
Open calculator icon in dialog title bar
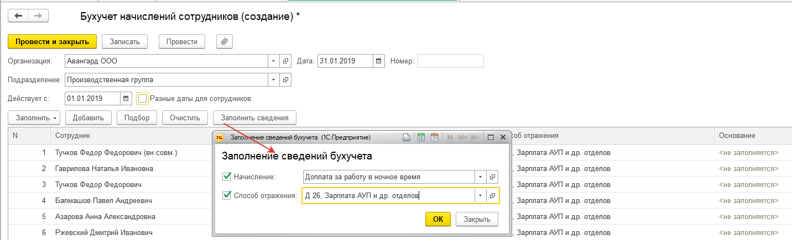click(x=420, y=137)
